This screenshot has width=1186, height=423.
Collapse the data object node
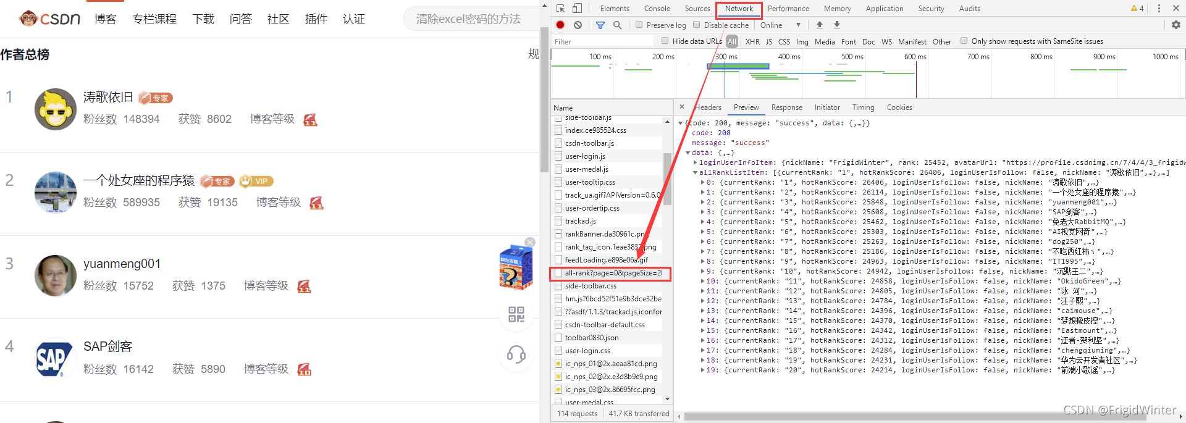click(x=688, y=153)
